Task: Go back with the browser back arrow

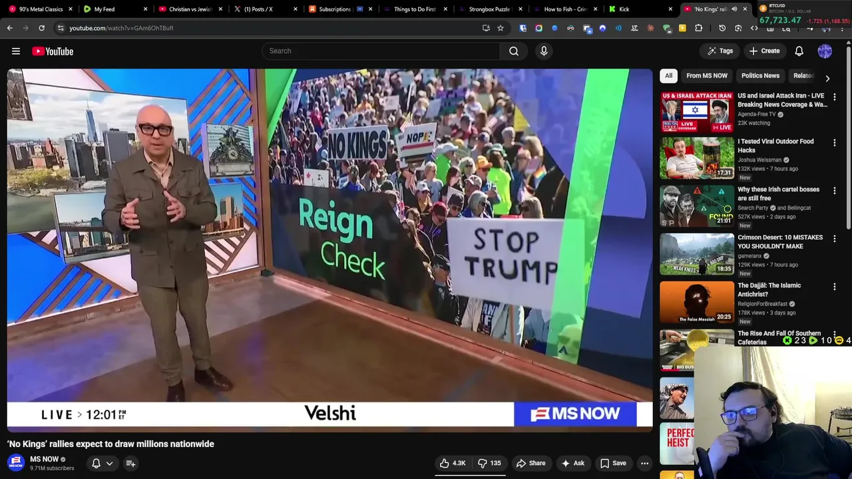Action: pos(9,28)
